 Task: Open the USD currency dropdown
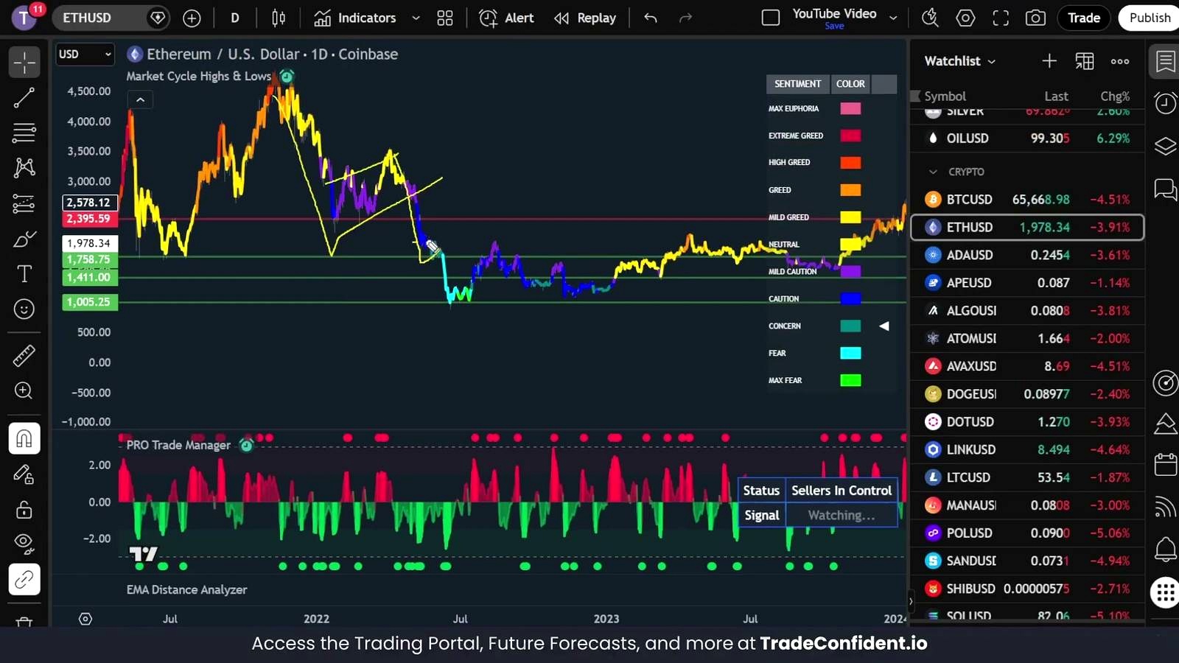(x=85, y=54)
